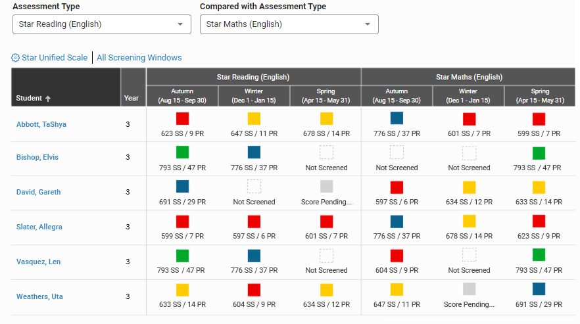The image size is (580, 324).
Task: Click Weathers' red Reading Winter swatch
Action: pos(254,290)
